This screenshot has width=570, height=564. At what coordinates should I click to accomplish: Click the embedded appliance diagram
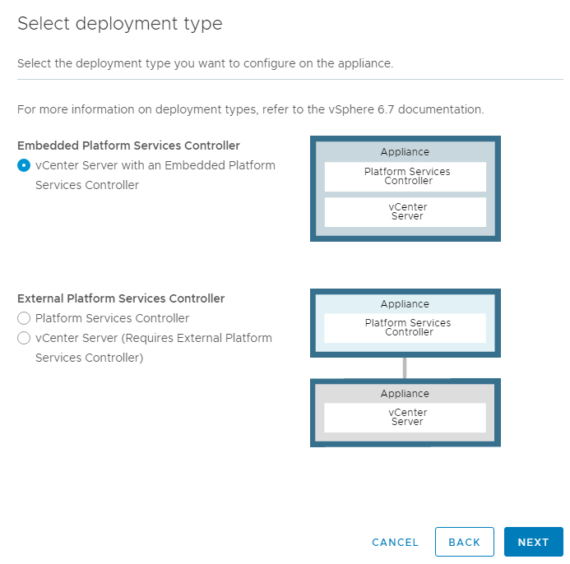coord(405,188)
